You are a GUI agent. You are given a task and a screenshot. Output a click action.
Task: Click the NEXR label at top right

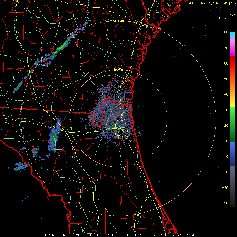[x=231, y=16]
